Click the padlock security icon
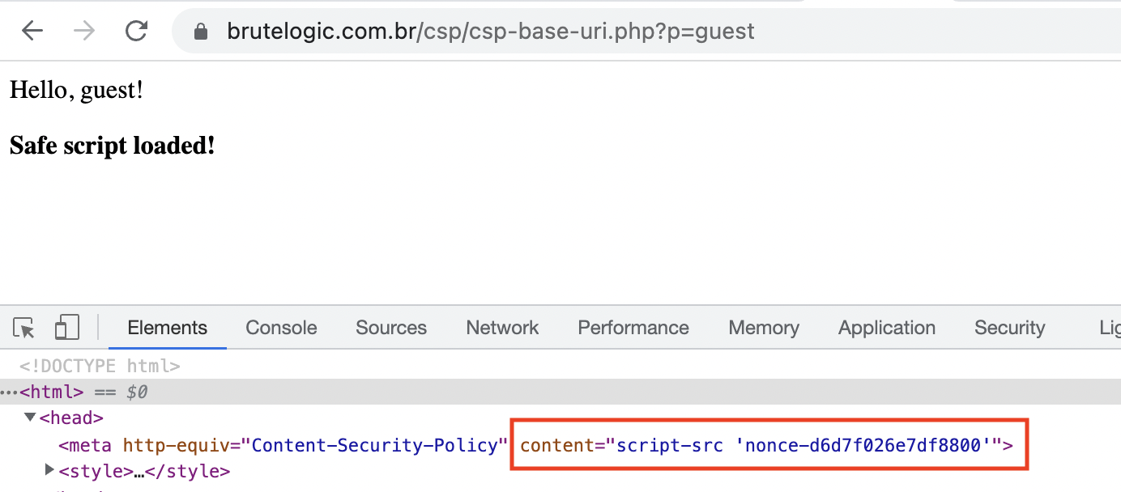This screenshot has width=1121, height=492. tap(201, 31)
